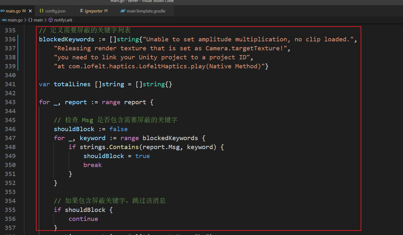This screenshot has height=235, width=403.
Task: Place cursor on the totalLines variable
Action: (72, 84)
